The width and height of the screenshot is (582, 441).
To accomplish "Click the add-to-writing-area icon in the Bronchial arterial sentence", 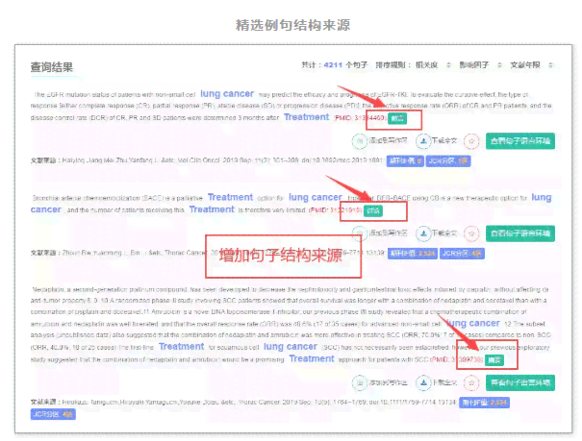I will (359, 233).
